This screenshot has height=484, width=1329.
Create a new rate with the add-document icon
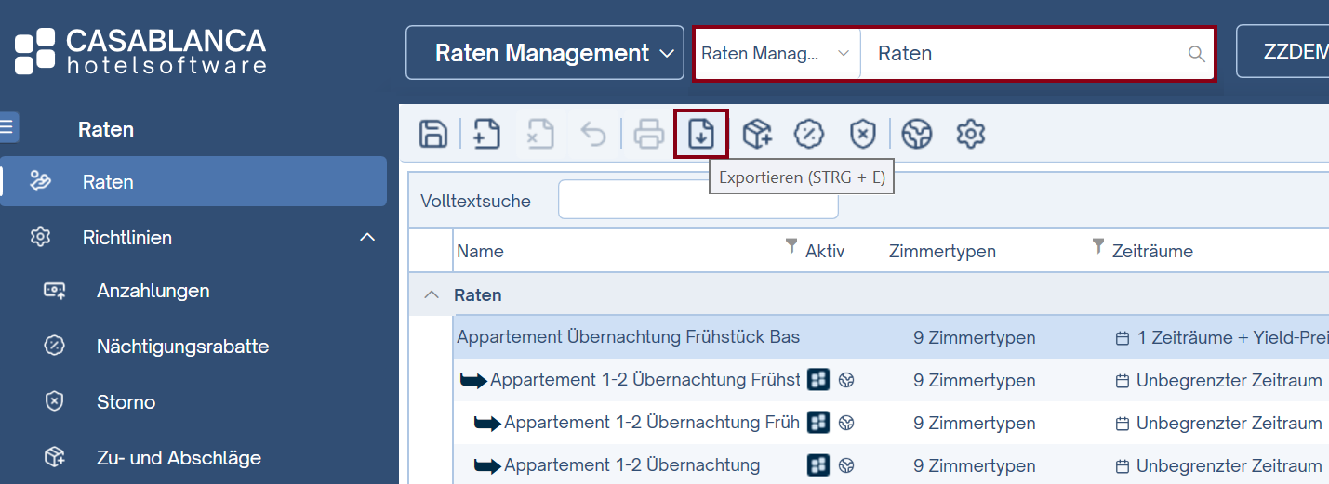pos(486,134)
